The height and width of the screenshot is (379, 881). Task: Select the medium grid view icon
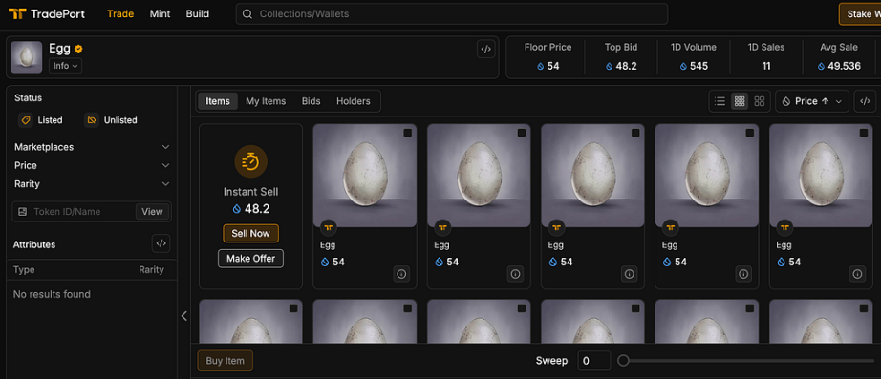pos(740,101)
